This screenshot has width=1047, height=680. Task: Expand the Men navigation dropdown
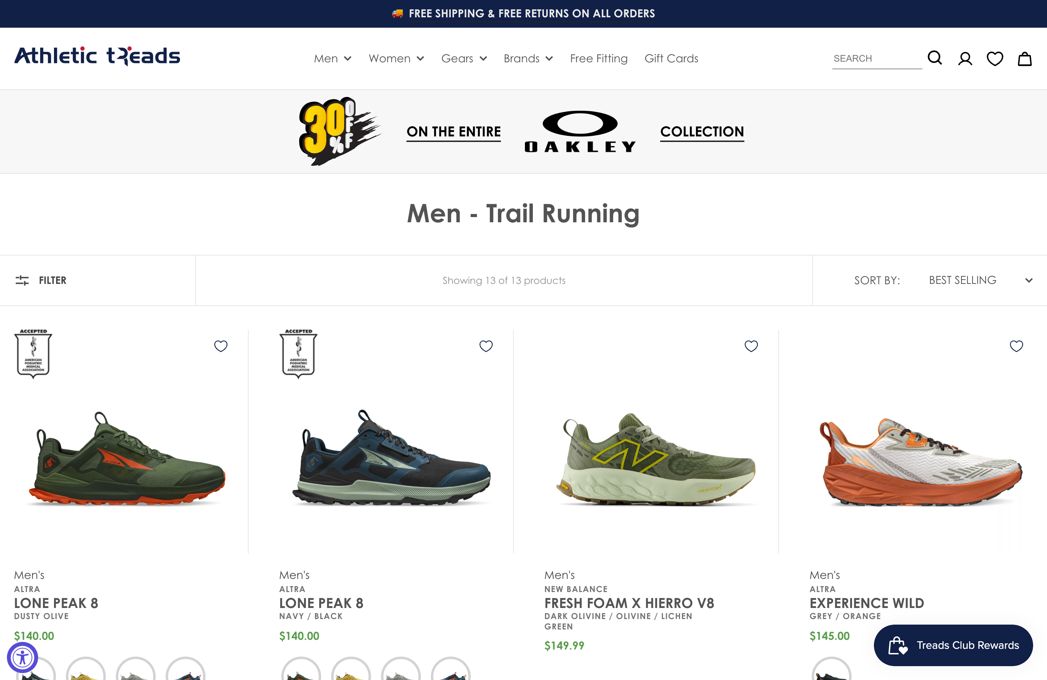point(333,58)
